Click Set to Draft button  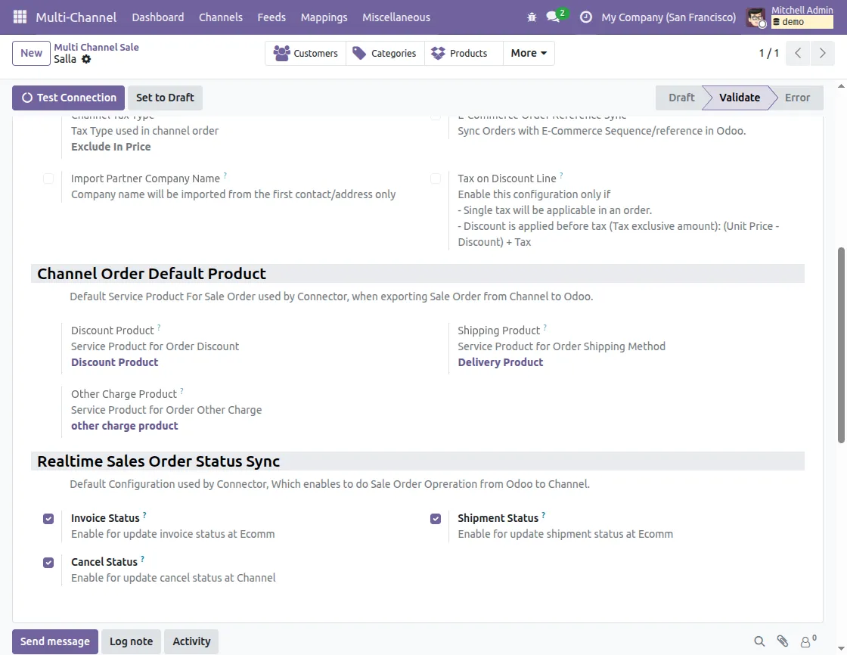(165, 98)
